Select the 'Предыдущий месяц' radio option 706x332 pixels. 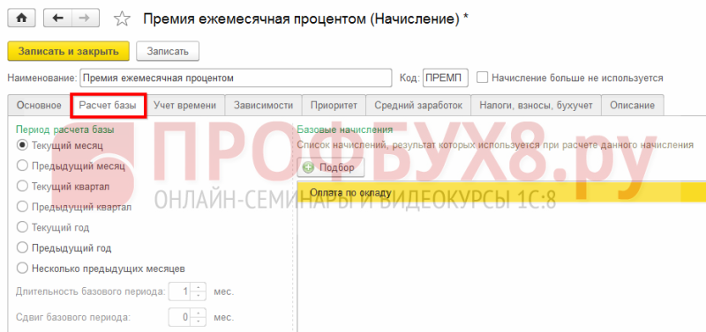21,166
